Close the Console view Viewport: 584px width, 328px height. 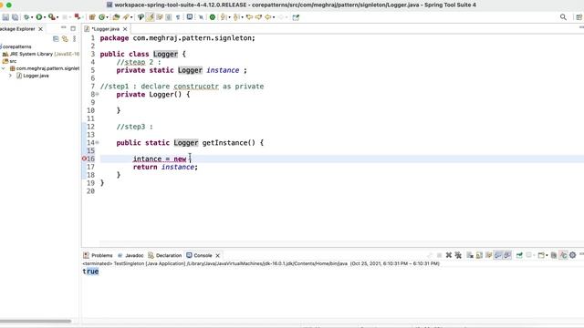click(x=217, y=255)
